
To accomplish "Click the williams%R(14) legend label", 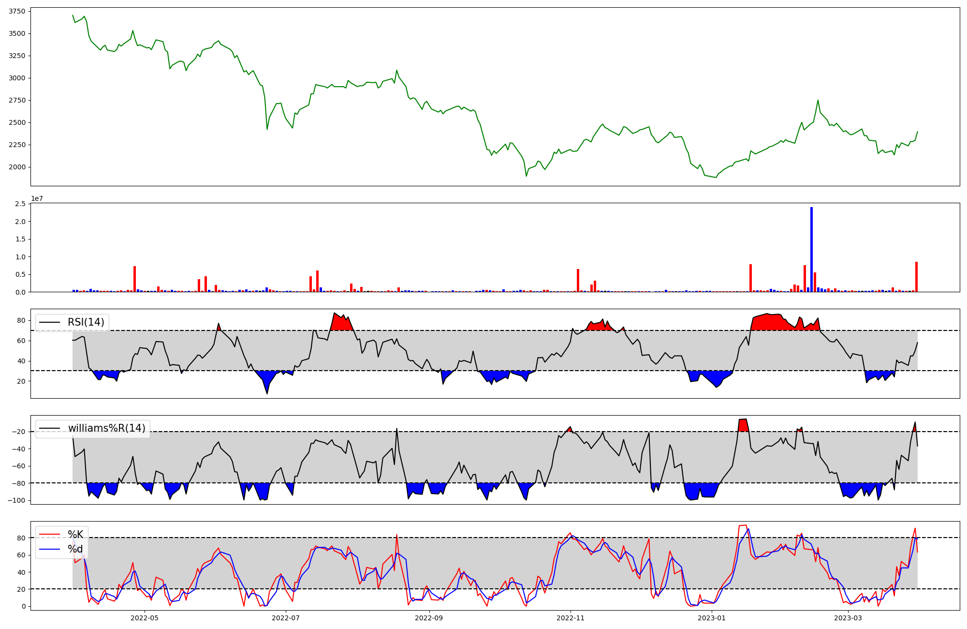I will (106, 428).
